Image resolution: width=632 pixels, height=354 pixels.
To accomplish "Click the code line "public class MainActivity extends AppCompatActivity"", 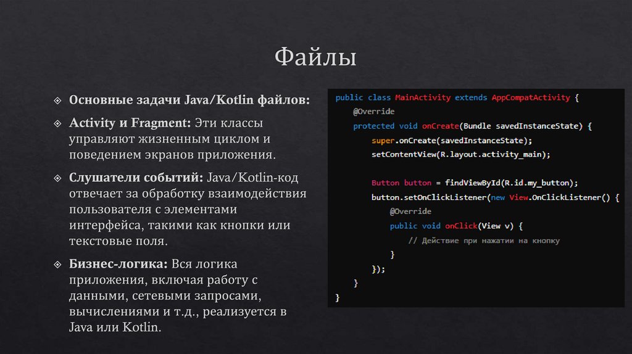I will click(x=457, y=98).
